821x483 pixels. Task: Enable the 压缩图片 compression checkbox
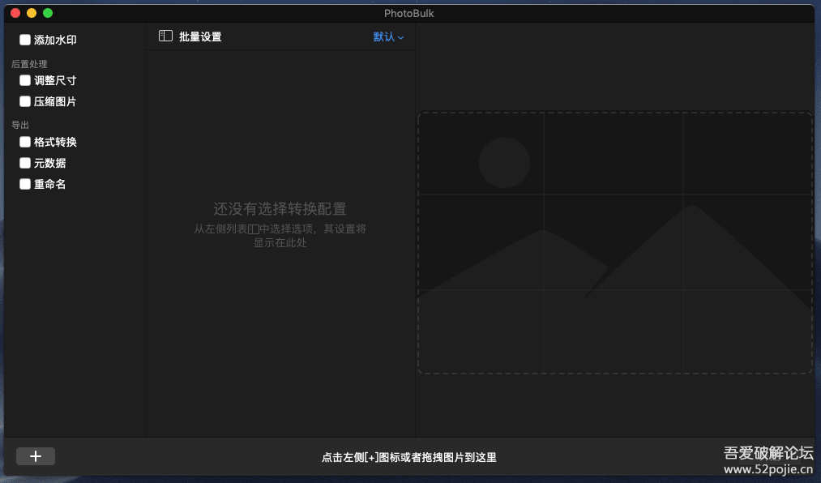point(24,101)
